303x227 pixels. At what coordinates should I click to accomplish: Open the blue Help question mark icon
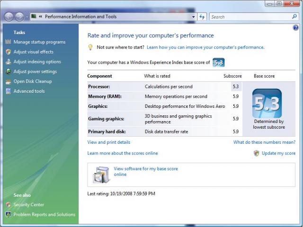point(295,28)
